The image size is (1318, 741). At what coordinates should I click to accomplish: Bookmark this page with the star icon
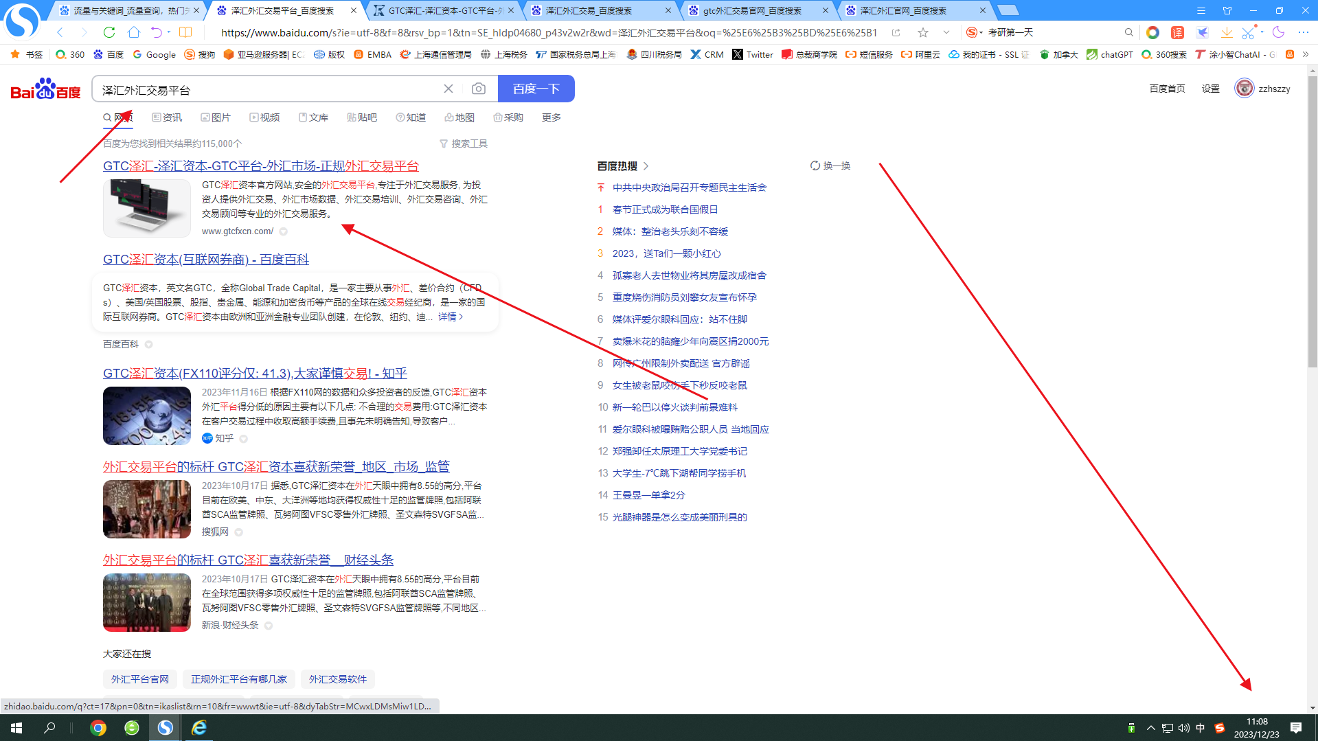point(923,32)
